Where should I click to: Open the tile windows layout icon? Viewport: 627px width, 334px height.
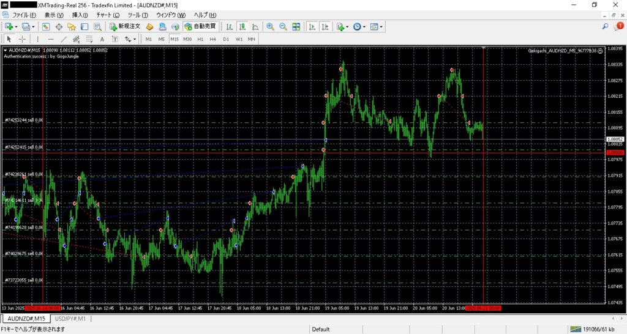[x=296, y=27]
